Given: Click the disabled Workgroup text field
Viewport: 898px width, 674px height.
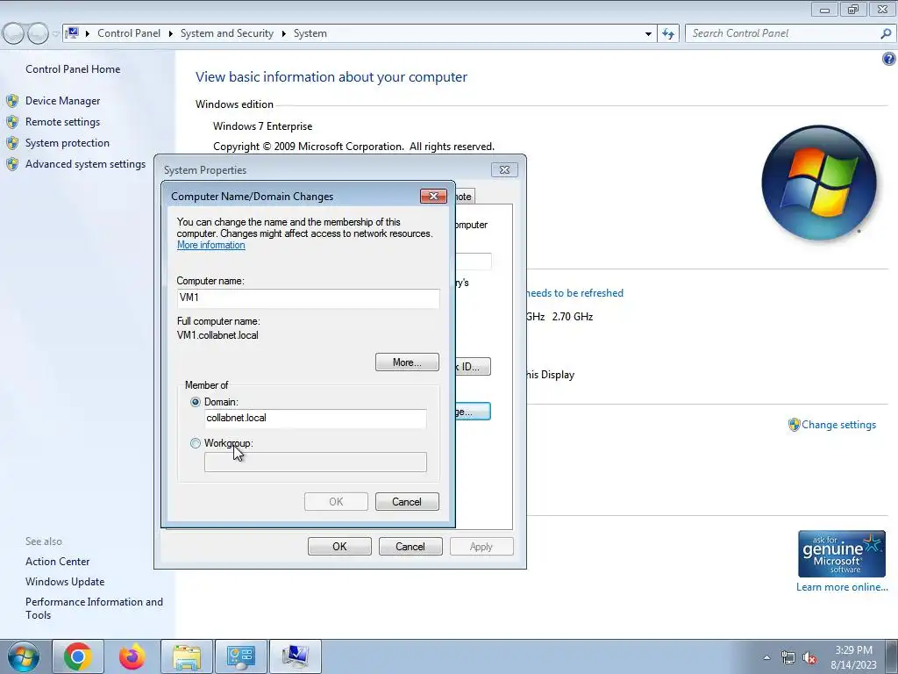Looking at the screenshot, I should click(x=315, y=462).
